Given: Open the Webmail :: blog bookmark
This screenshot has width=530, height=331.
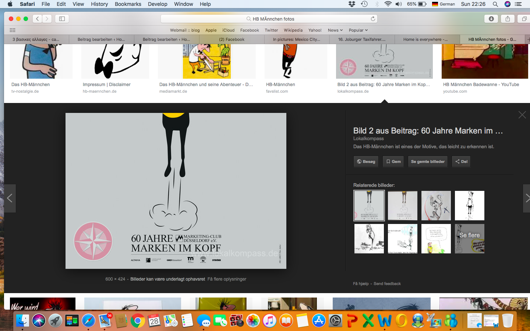Looking at the screenshot, I should [185, 30].
